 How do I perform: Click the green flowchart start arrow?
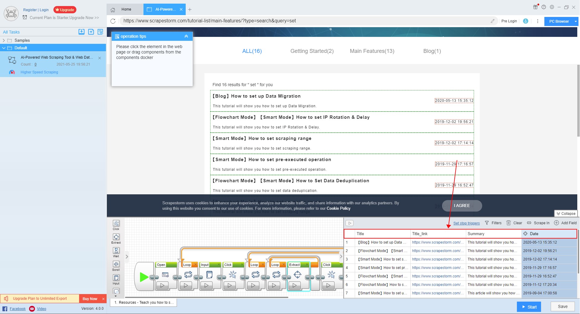click(x=144, y=277)
